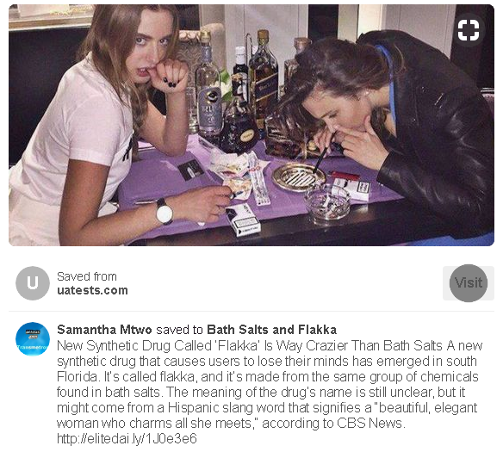Open Samantha Mtwo's profile name link
Viewport: 503px width, 452px height.
[x=104, y=330]
